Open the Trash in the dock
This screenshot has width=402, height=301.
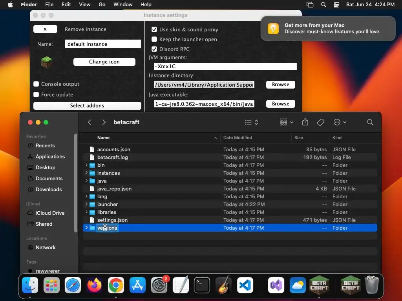point(372,285)
